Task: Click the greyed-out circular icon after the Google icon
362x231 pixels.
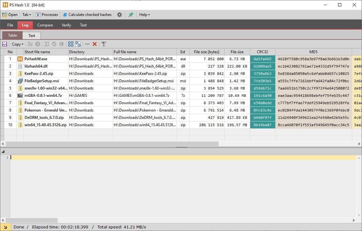Action: 62,44
